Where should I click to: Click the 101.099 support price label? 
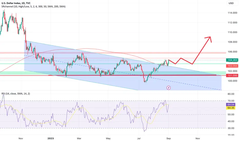click(232, 75)
